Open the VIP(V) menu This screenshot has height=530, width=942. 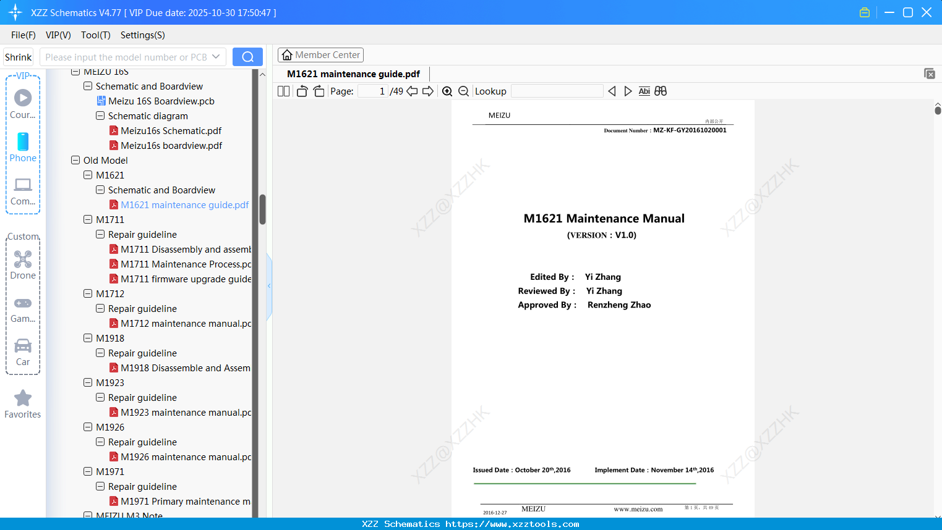(x=58, y=35)
